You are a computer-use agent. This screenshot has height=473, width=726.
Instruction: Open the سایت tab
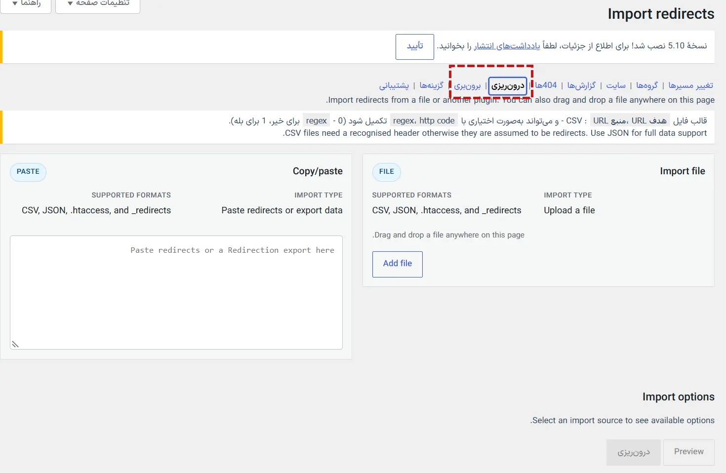coord(616,85)
